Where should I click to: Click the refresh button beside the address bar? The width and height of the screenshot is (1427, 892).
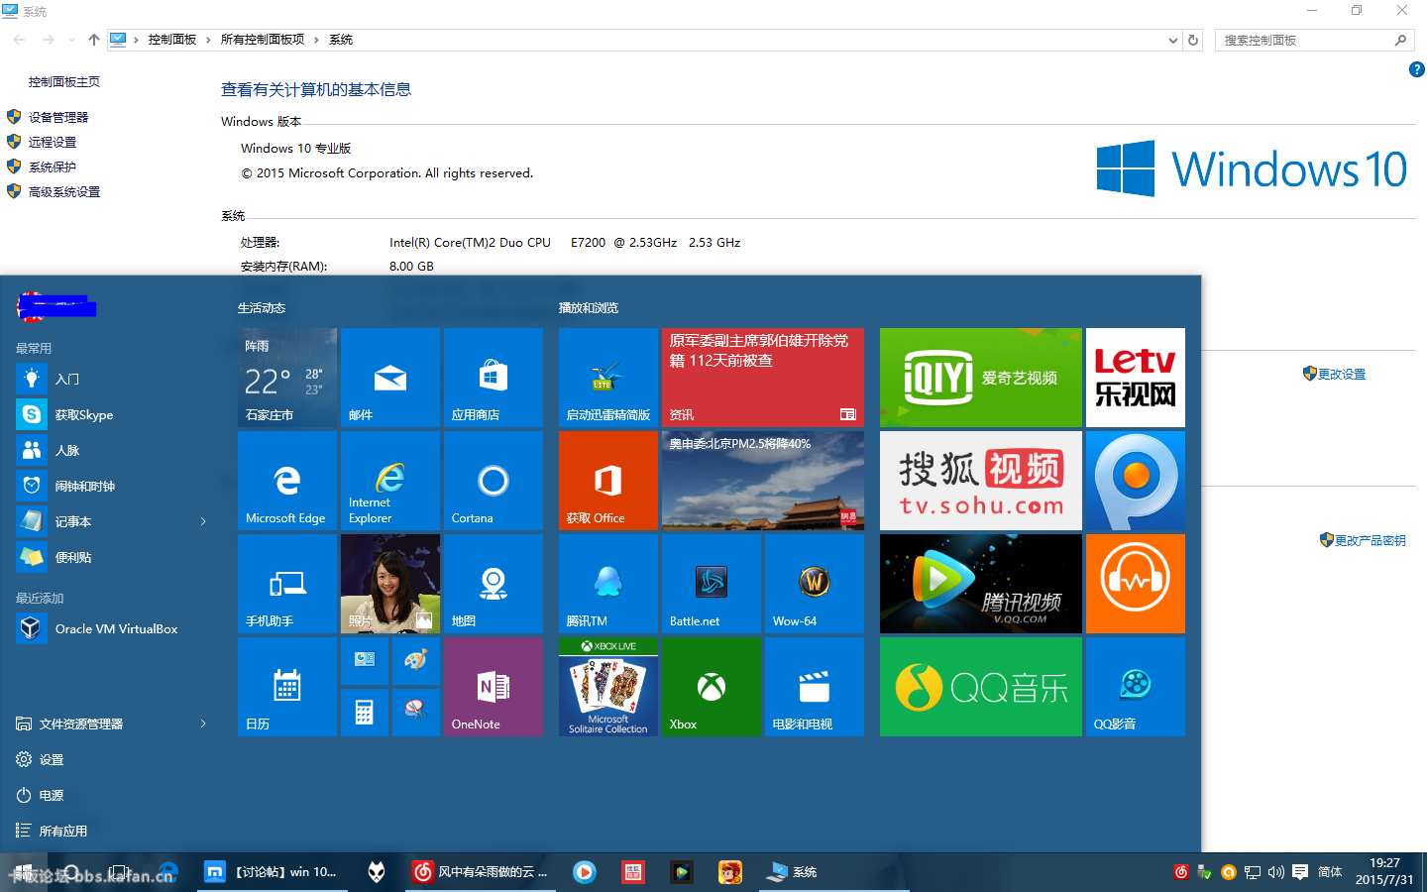point(1193,40)
